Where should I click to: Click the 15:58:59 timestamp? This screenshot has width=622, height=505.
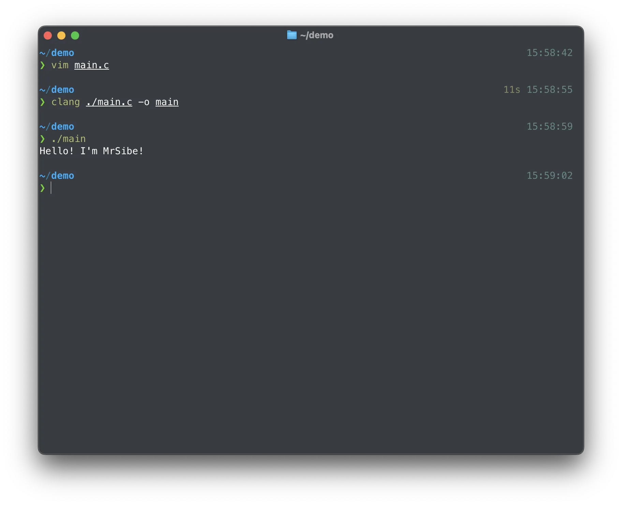[549, 127]
